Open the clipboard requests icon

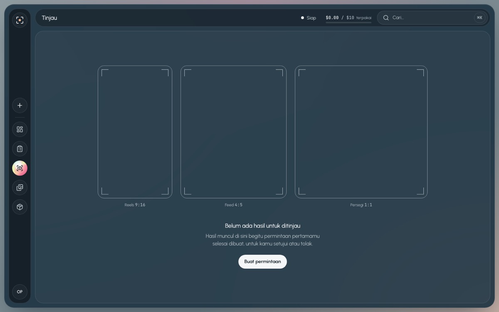click(20, 149)
